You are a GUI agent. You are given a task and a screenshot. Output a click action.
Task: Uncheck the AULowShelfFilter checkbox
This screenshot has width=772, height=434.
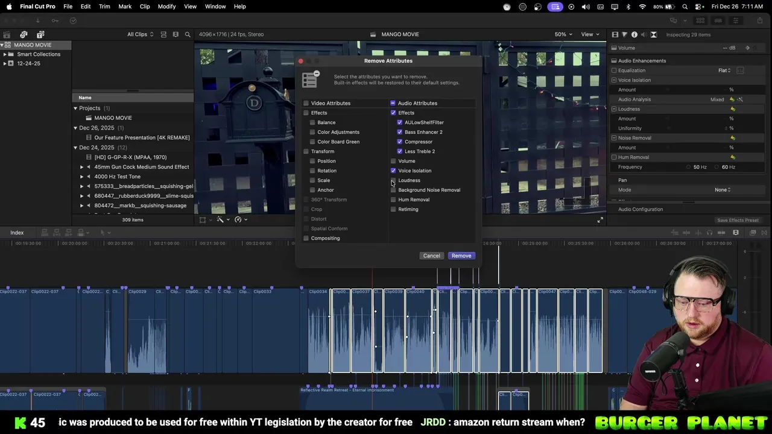pyautogui.click(x=399, y=122)
